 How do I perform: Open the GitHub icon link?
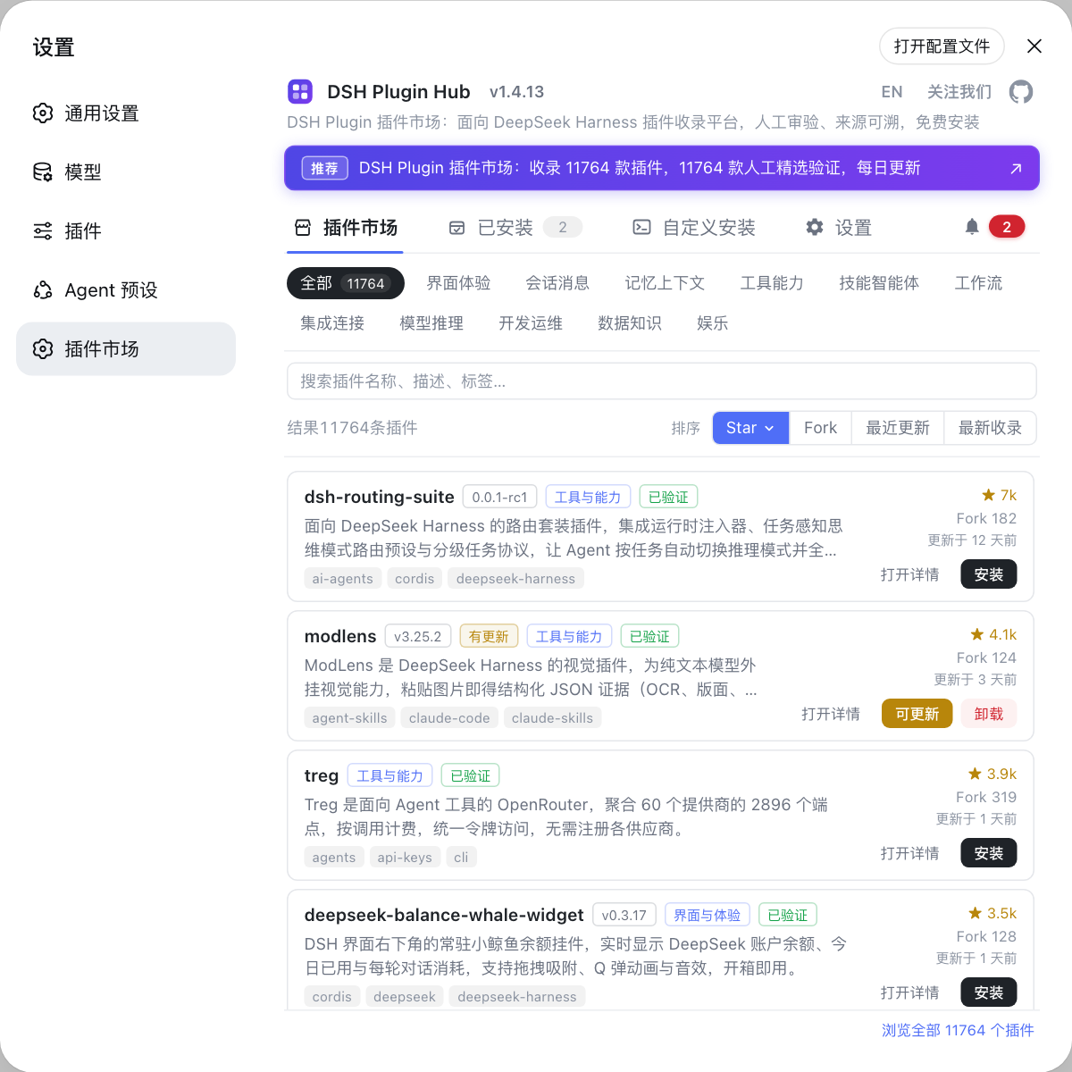[1021, 91]
